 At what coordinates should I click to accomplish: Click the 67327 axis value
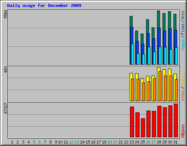pyautogui.click(x=6, y=108)
